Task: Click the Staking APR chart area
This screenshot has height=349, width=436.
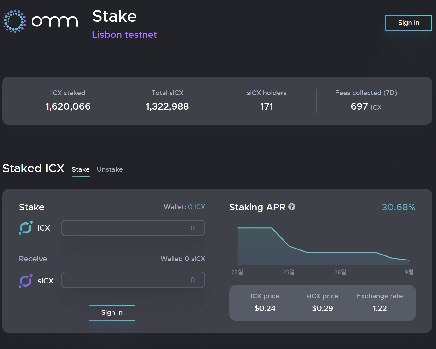Action: 322,246
